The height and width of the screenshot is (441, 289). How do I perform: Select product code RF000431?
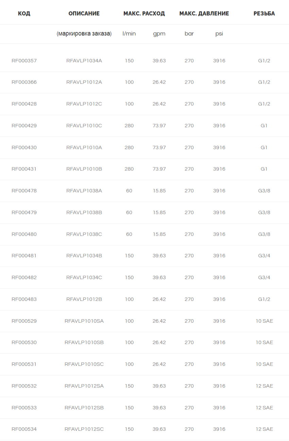click(24, 169)
